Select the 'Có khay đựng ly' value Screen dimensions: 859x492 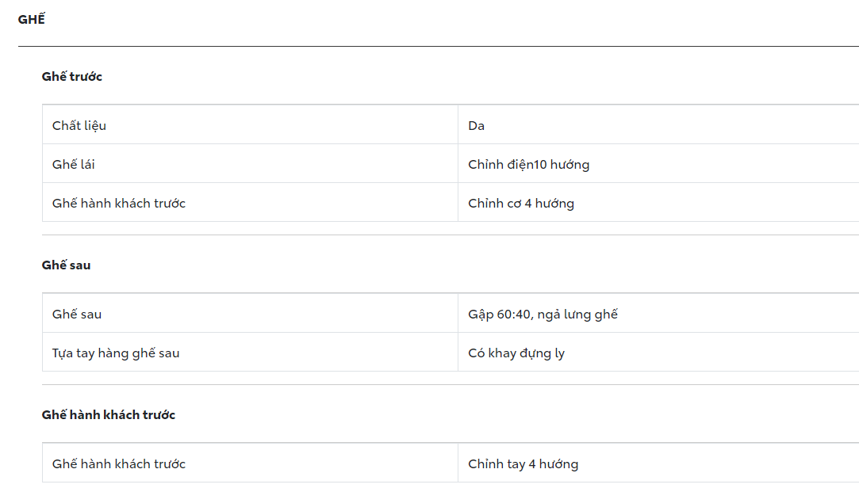click(516, 353)
